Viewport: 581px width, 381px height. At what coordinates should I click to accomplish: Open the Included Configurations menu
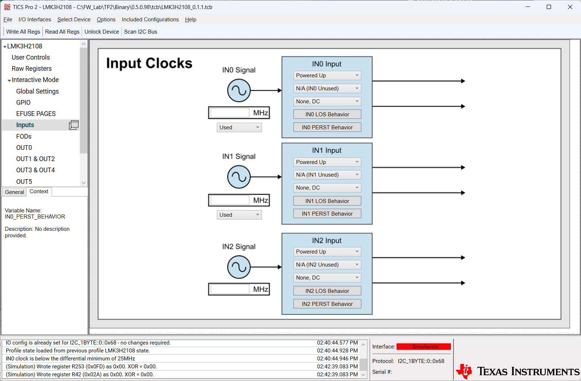point(150,19)
